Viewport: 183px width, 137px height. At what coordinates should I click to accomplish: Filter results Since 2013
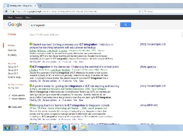13,73
